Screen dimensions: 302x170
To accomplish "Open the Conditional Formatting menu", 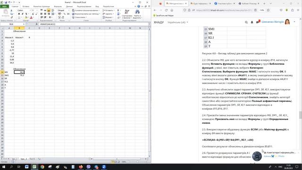I will (x=86, y=10).
